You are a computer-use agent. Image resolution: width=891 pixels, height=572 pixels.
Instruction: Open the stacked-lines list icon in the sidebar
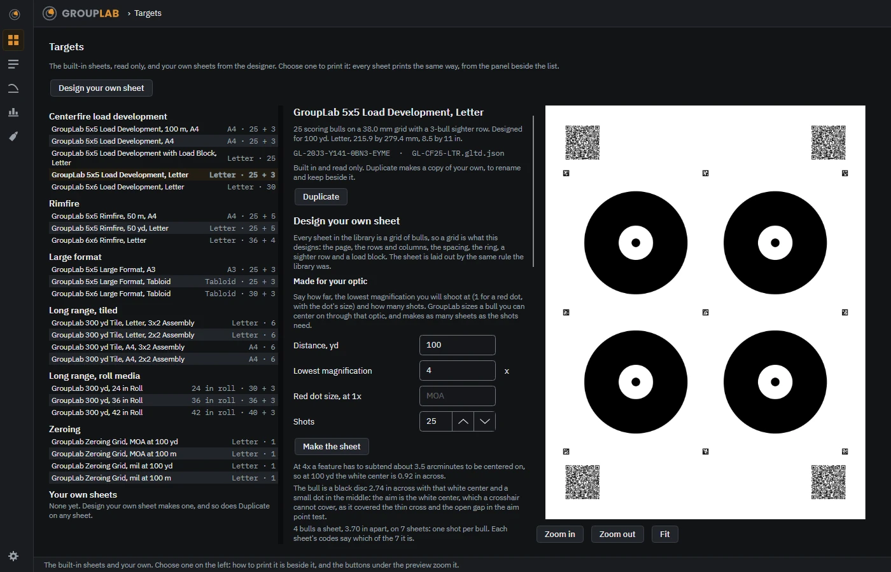click(13, 64)
